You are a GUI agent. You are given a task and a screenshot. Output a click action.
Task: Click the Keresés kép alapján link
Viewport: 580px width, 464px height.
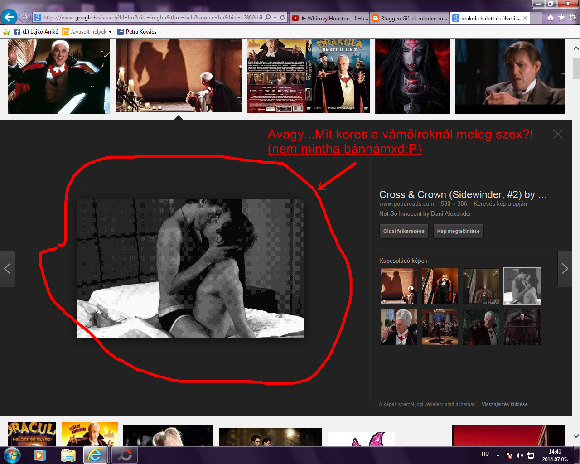[x=500, y=204]
